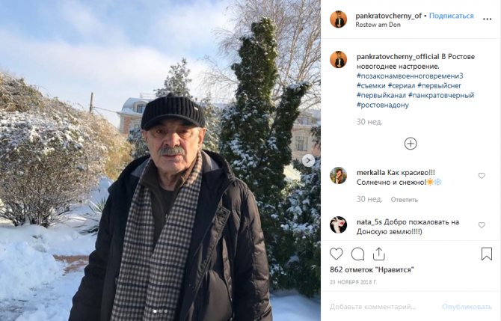This screenshot has height=321, width=501.
Task: Open the #первыйканал hashtag
Action: click(x=381, y=95)
